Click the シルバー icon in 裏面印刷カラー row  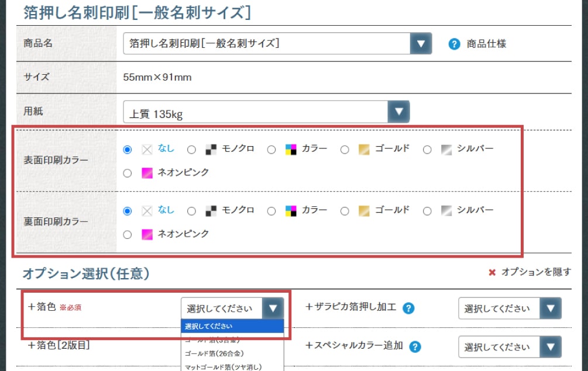(x=446, y=211)
